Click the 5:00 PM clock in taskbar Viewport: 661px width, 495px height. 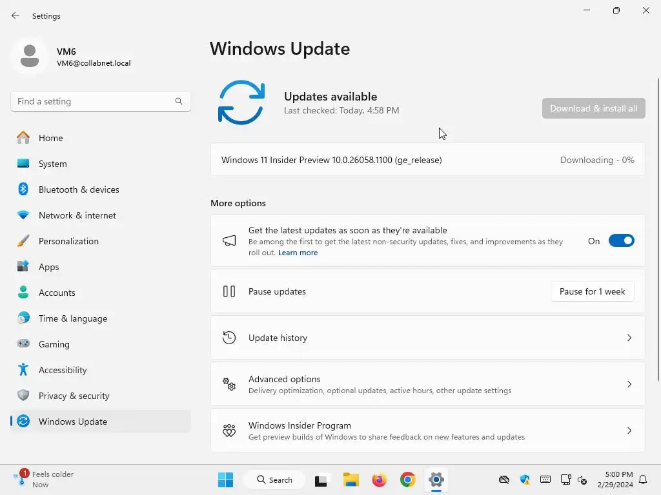click(615, 480)
